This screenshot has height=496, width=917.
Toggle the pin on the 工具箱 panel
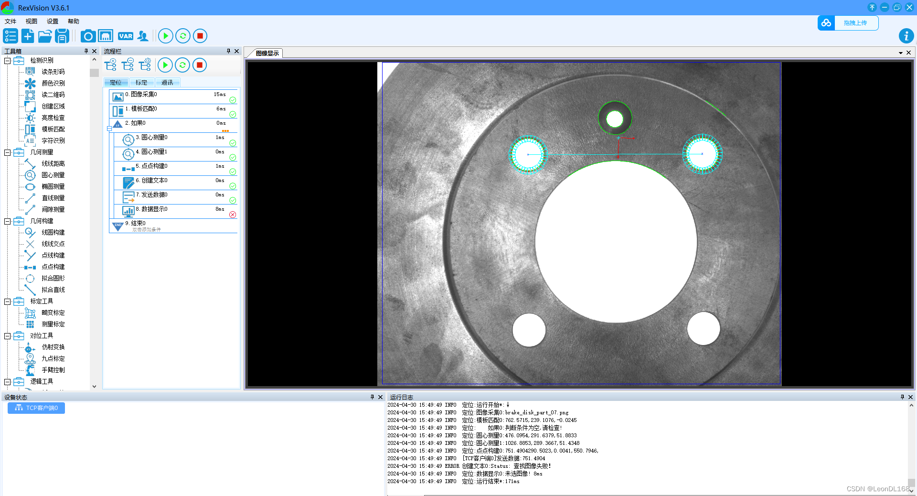(x=86, y=51)
